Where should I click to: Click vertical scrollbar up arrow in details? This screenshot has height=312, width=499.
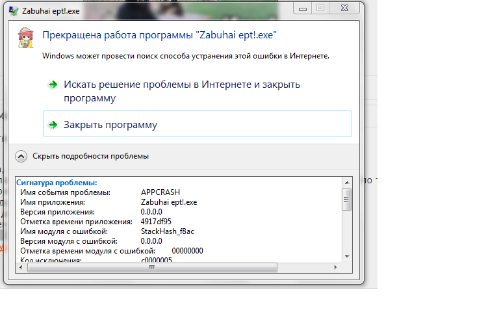click(347, 183)
